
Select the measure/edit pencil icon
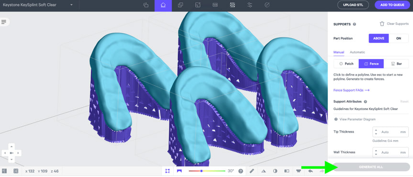click(x=252, y=171)
